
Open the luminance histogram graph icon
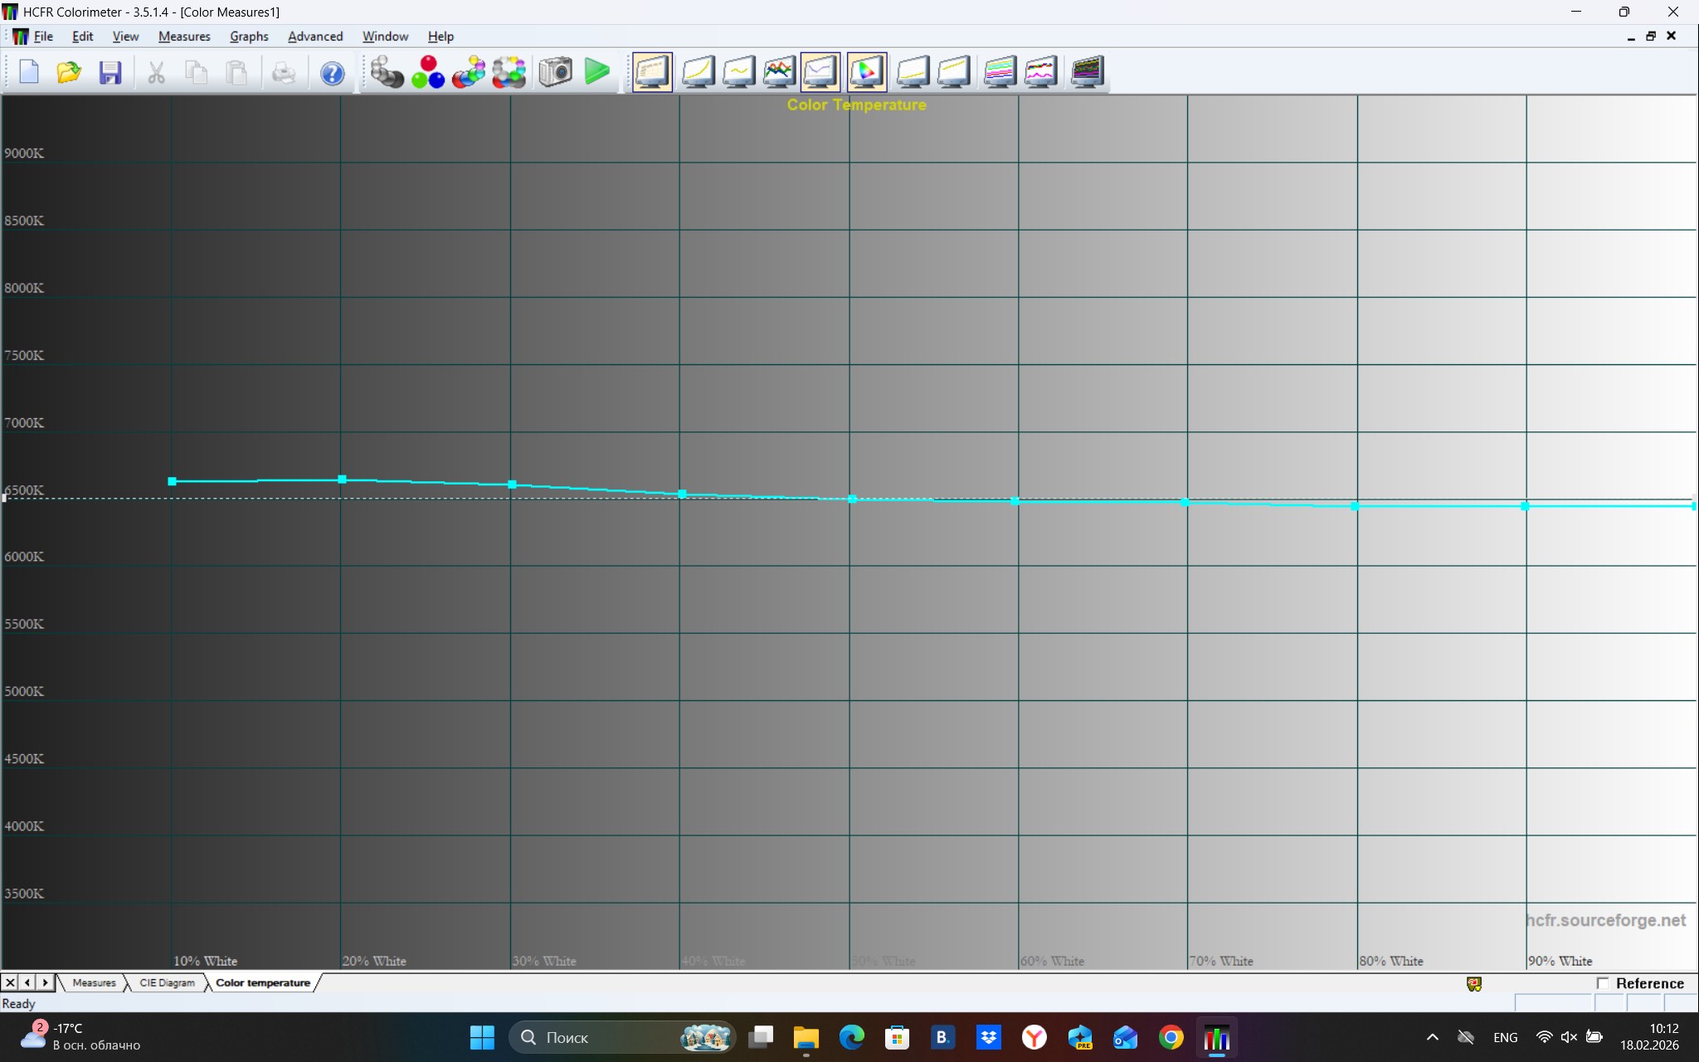698,72
